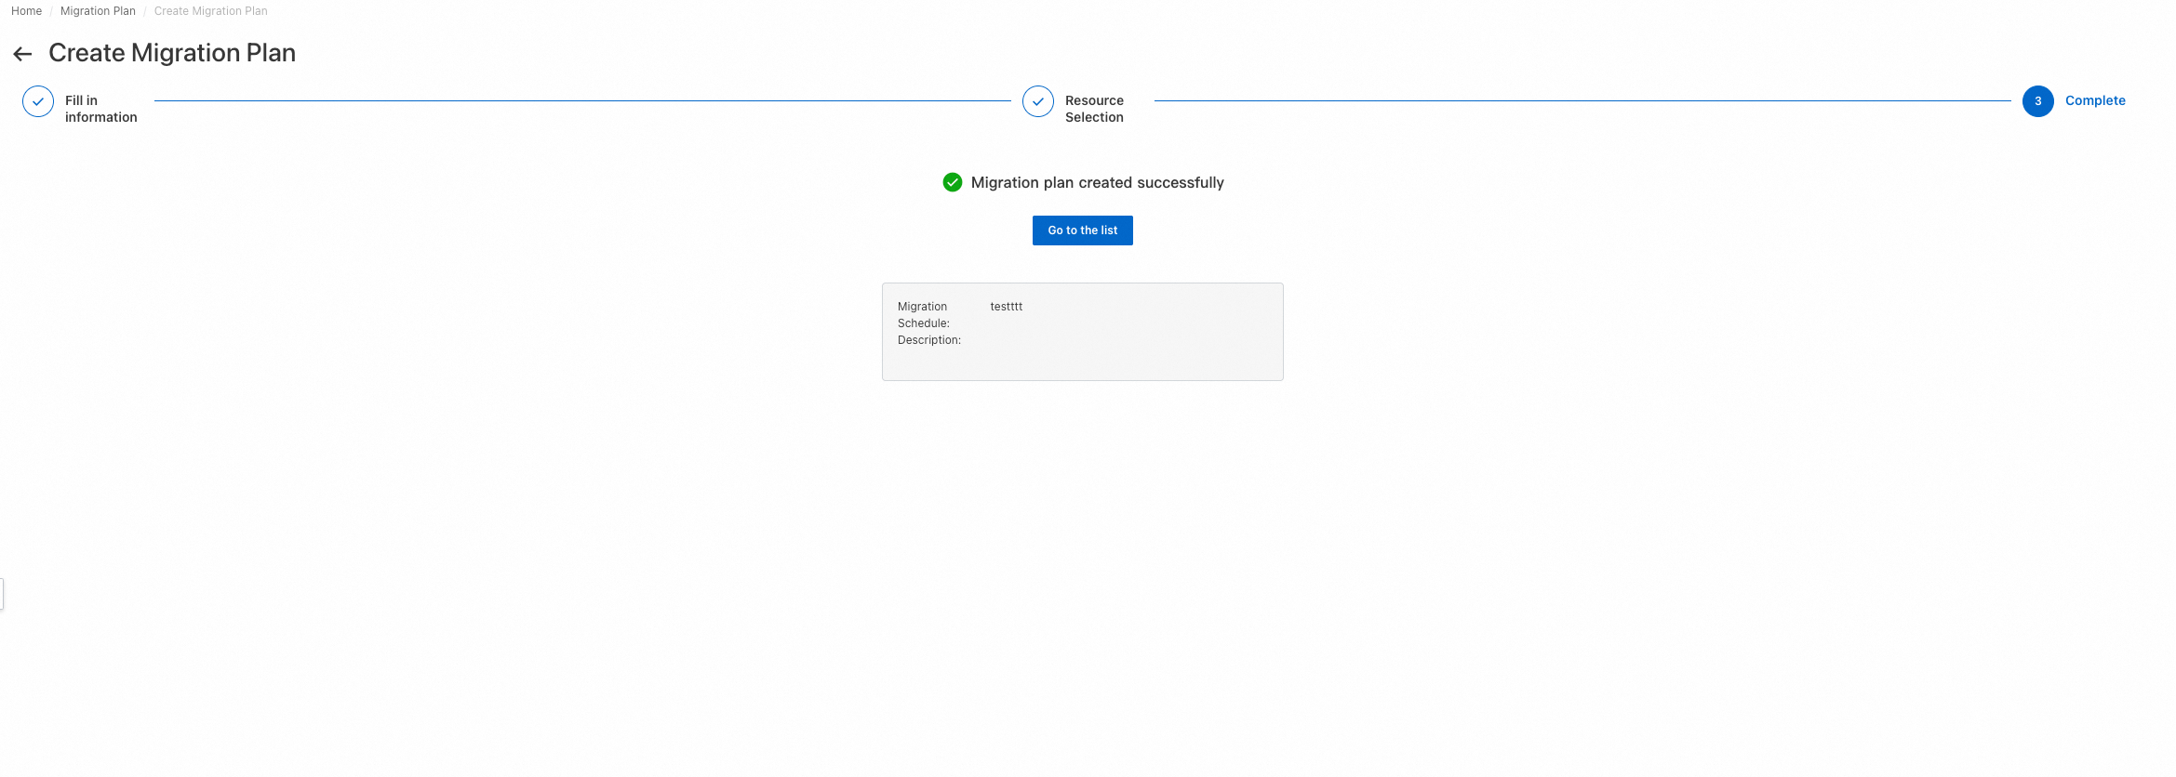2176x777 pixels.
Task: Click the step 3 circle icon
Action: click(2038, 101)
